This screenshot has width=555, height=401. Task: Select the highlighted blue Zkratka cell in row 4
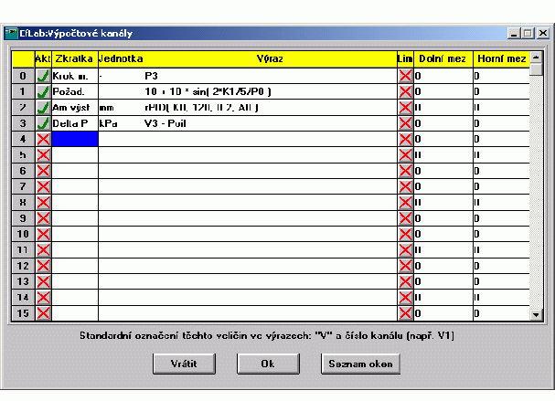click(75, 139)
